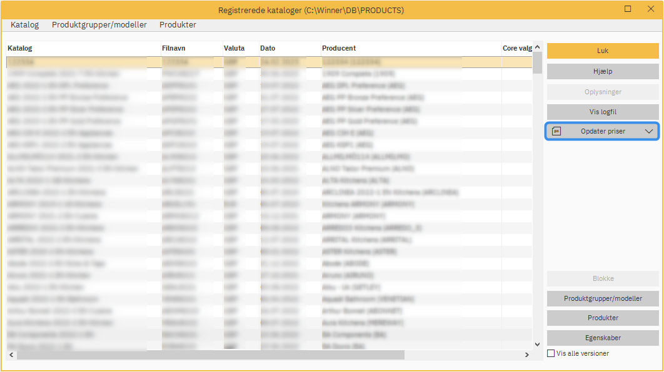Click the horizontal scrollbar left arrow

[11, 354]
